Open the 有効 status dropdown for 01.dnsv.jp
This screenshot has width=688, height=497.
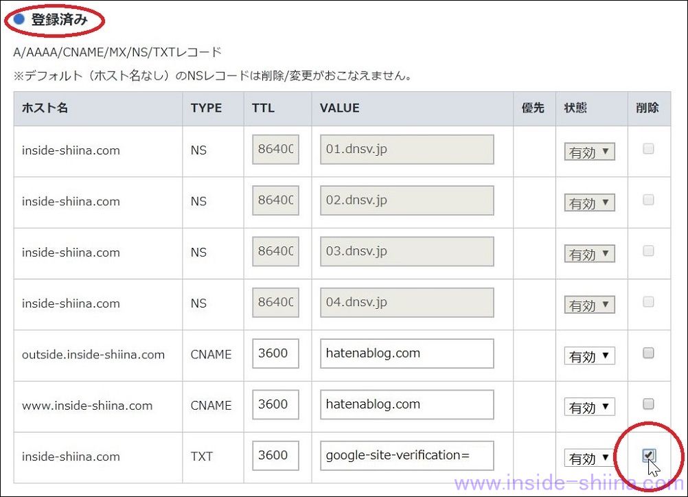(588, 152)
